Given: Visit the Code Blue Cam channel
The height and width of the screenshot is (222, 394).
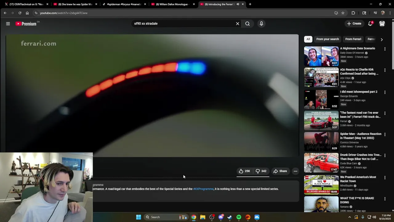Looking at the screenshot, I should coord(348,163).
